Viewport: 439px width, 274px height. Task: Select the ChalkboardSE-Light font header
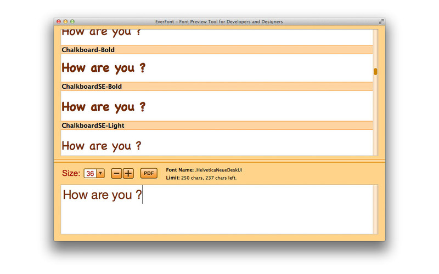217,125
